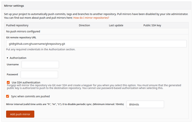Click the Direction column header

coord(84,25)
